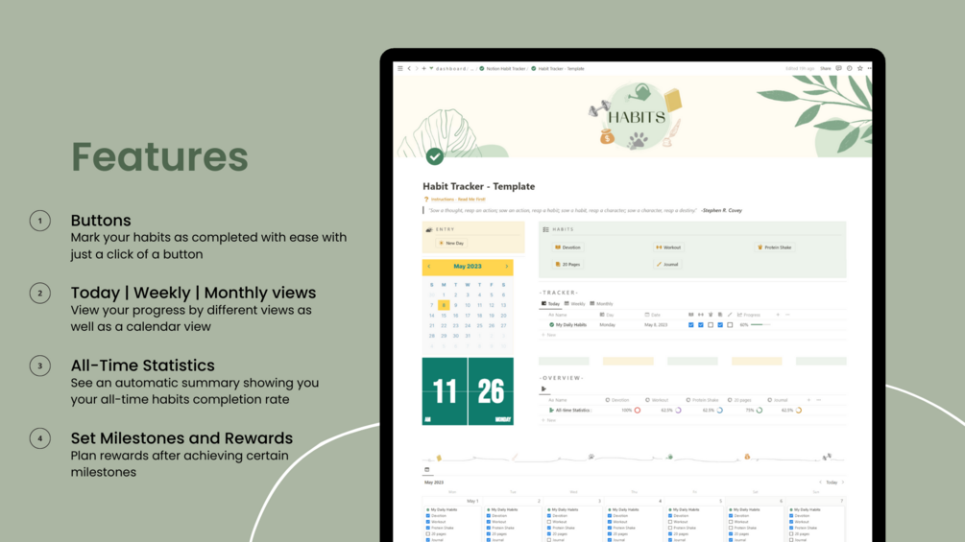The height and width of the screenshot is (542, 965).
Task: Select the calendar view icon tab
Action: point(426,469)
